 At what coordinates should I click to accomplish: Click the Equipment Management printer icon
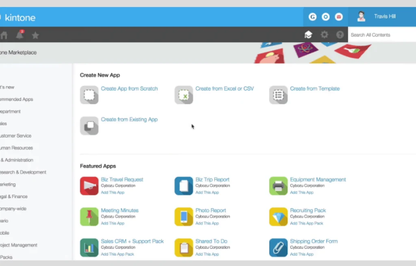point(278,186)
